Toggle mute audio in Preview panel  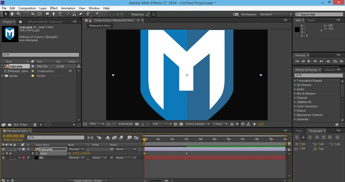point(328,61)
